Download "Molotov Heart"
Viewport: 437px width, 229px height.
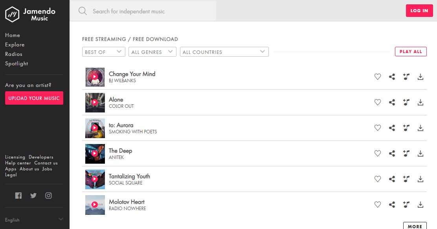[420, 205]
